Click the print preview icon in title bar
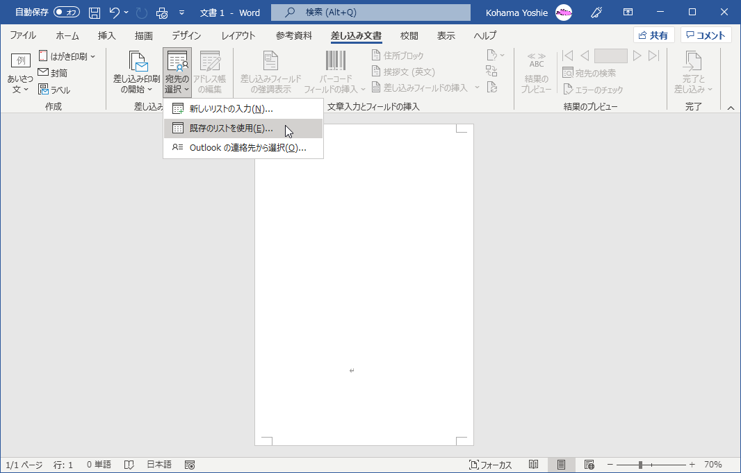The width and height of the screenshot is (741, 473). click(x=162, y=13)
